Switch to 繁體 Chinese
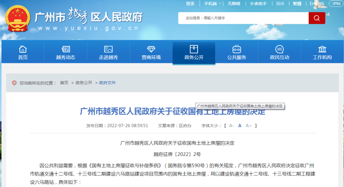Viewport: 344px width, 187px height. point(297,4)
